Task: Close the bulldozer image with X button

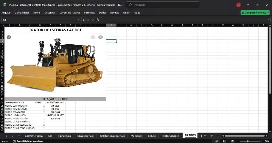Action: (x=9, y=37)
